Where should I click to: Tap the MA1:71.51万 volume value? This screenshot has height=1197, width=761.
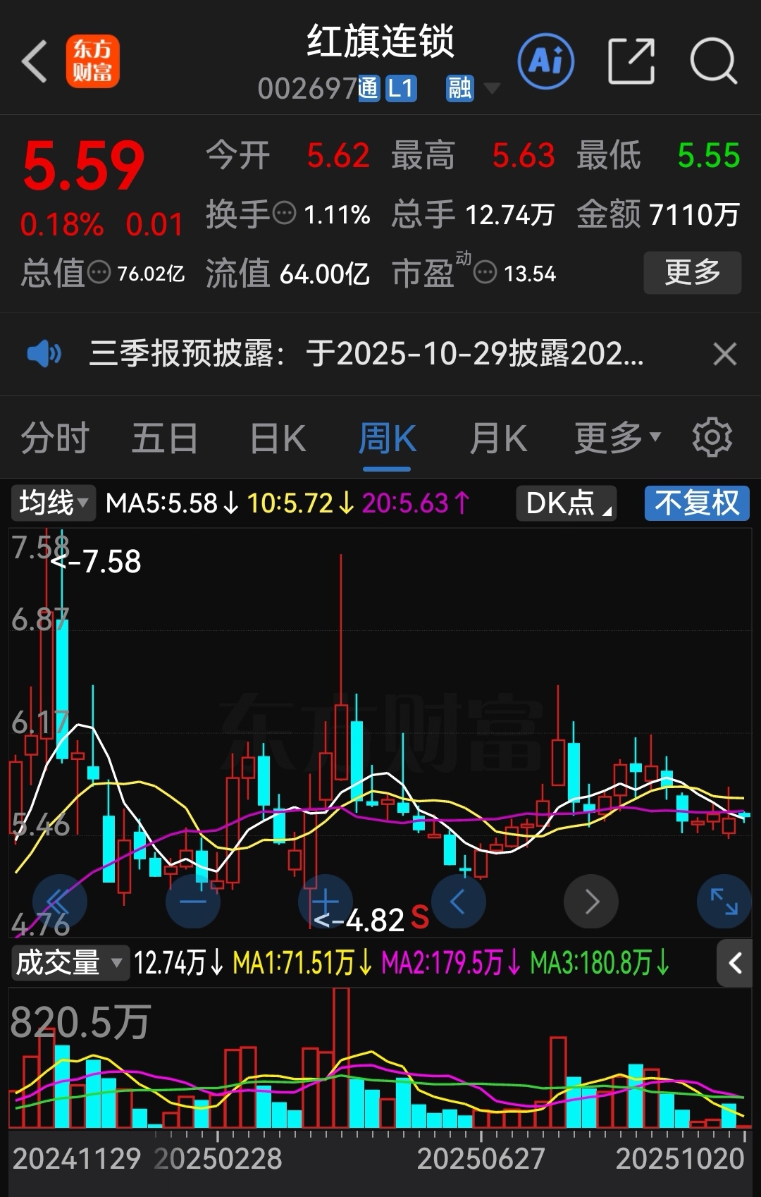(302, 962)
